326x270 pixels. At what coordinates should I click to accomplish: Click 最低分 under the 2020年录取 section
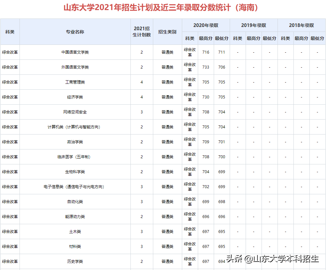click(221, 38)
